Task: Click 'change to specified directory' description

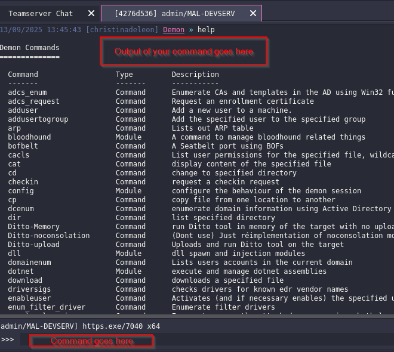Action: click(234, 173)
